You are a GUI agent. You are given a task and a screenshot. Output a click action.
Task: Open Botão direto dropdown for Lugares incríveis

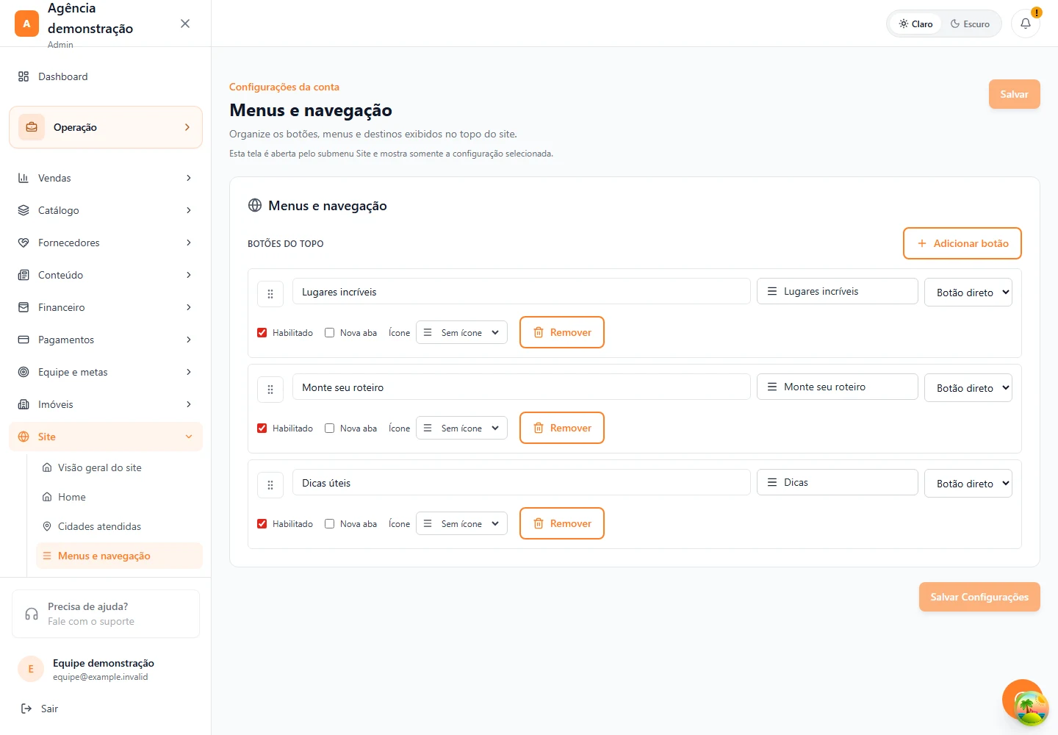point(968,292)
